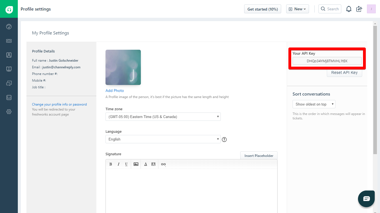Open Contacts from the sidebar
380x213 pixels.
pyautogui.click(x=9, y=55)
